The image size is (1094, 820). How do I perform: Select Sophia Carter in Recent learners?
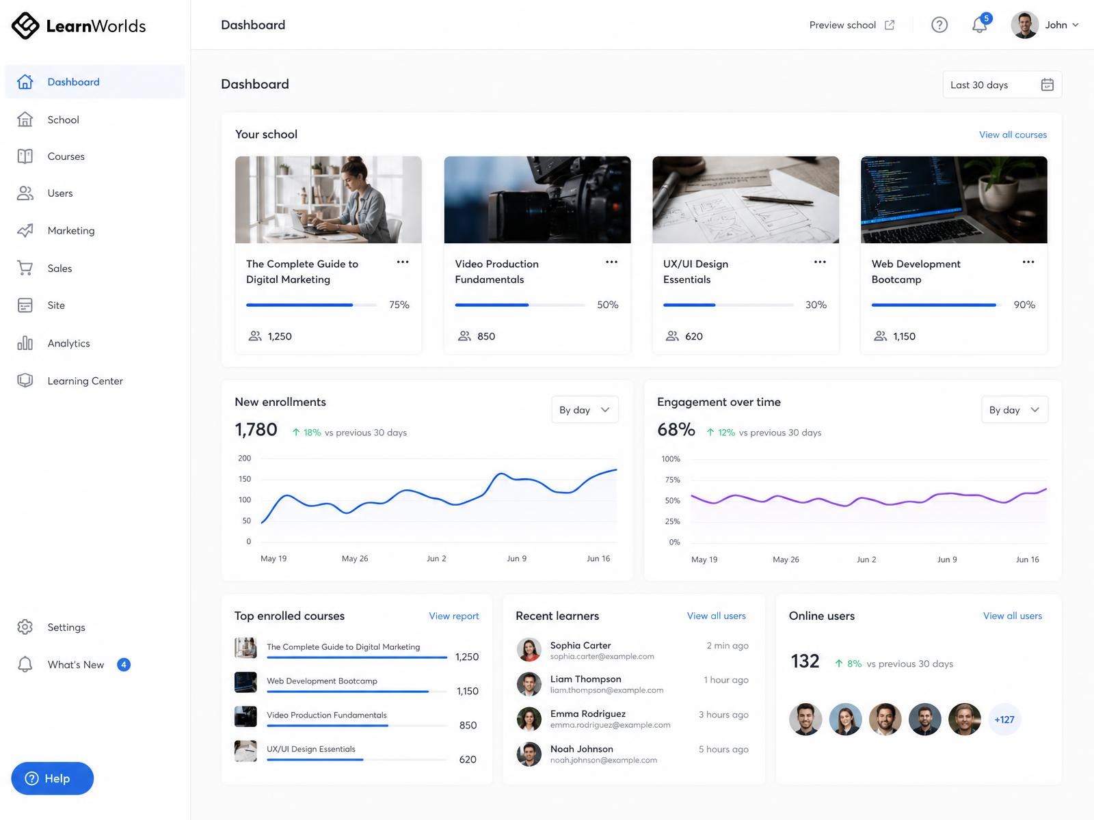[632, 650]
